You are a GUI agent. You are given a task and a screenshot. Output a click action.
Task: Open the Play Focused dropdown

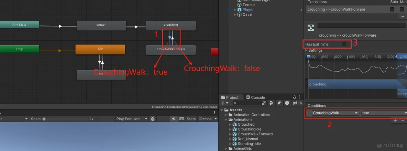tap(132, 119)
